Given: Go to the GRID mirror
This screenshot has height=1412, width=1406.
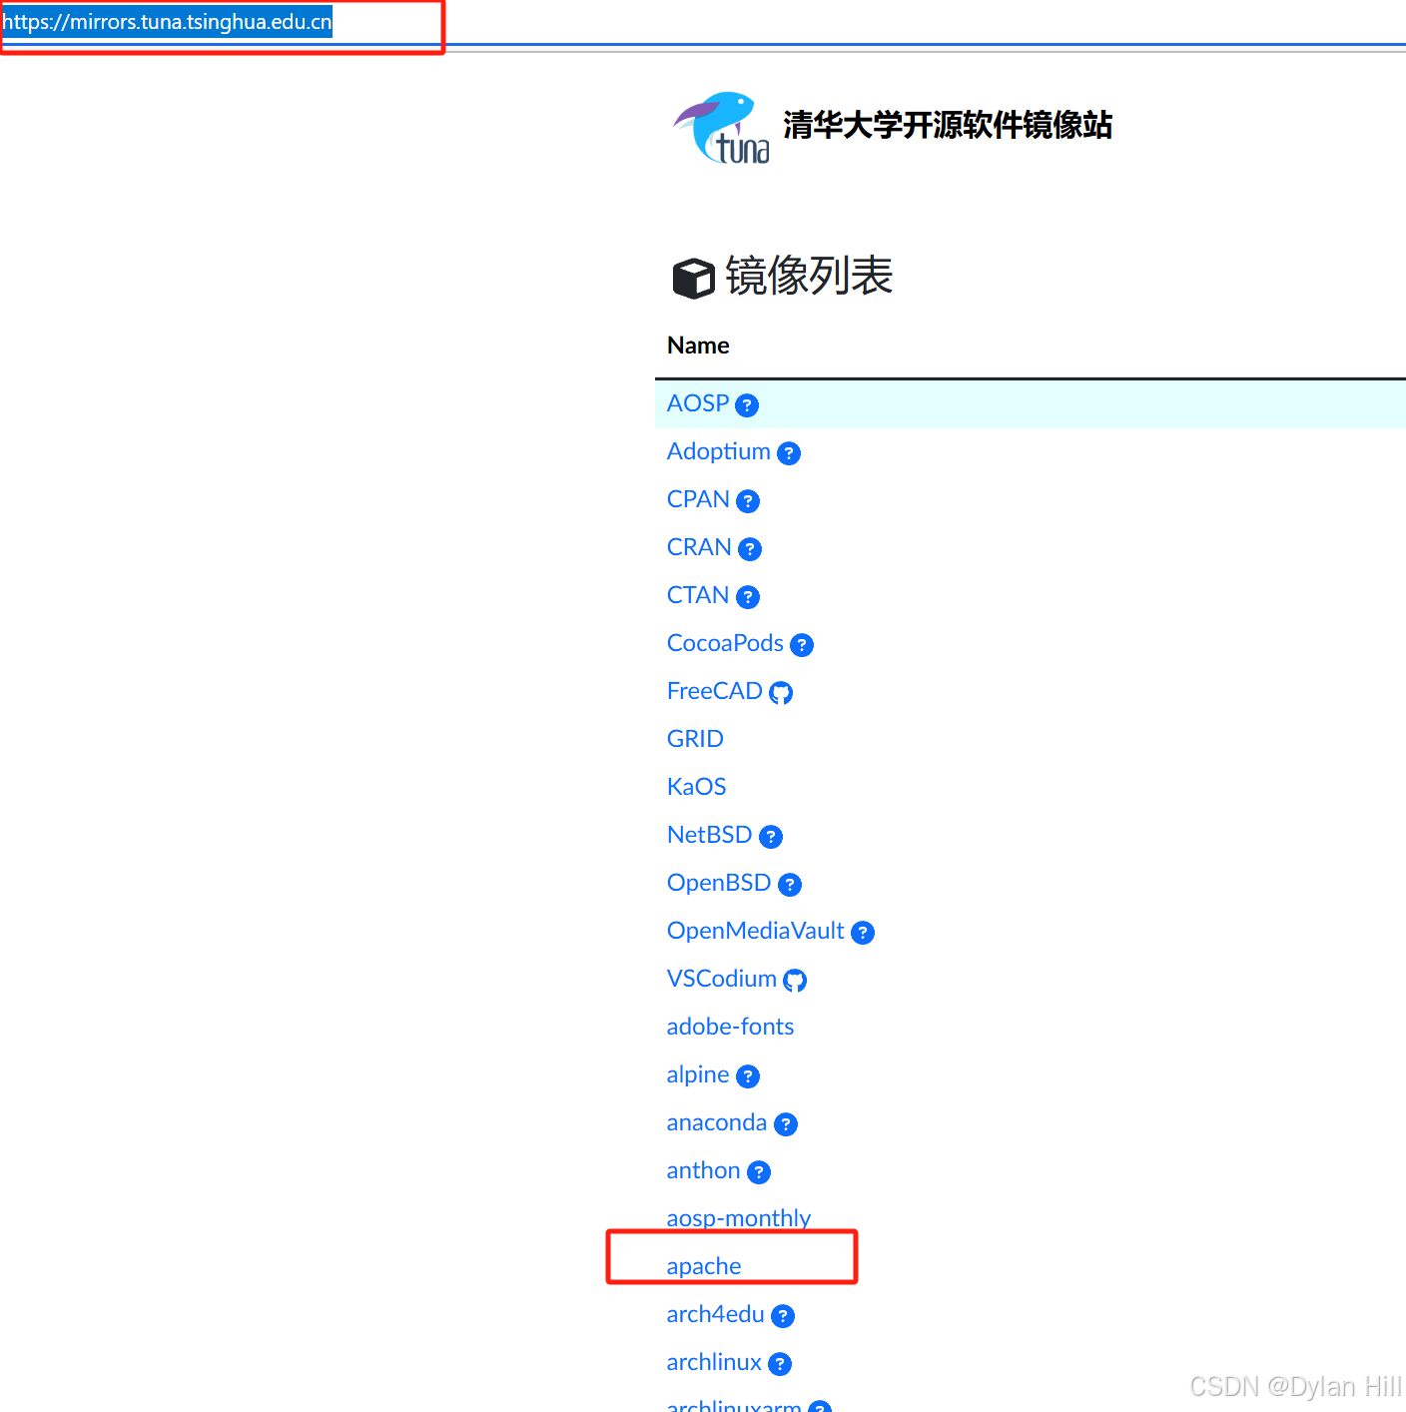Looking at the screenshot, I should tap(695, 739).
